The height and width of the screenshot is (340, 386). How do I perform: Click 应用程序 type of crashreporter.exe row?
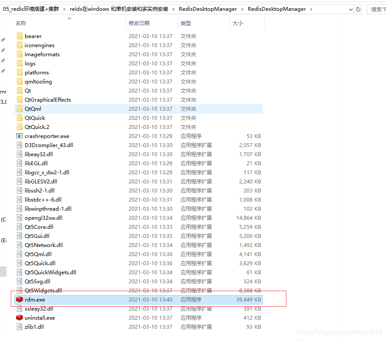(191, 136)
